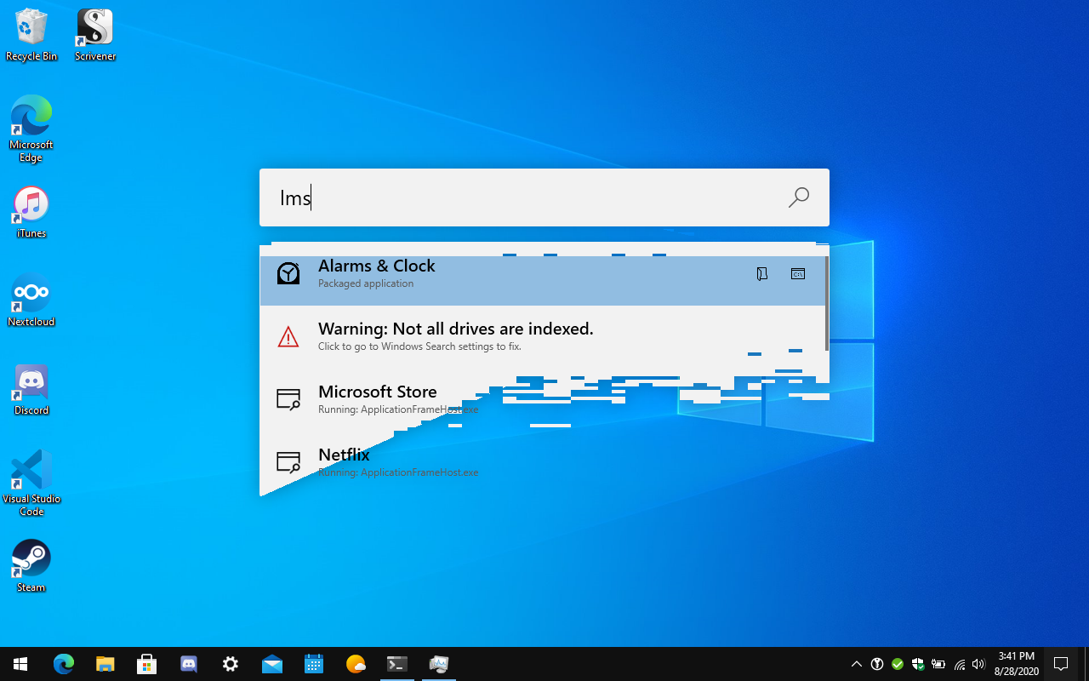Open Settings gear on taskbar
The image size is (1089, 681).
tap(230, 664)
